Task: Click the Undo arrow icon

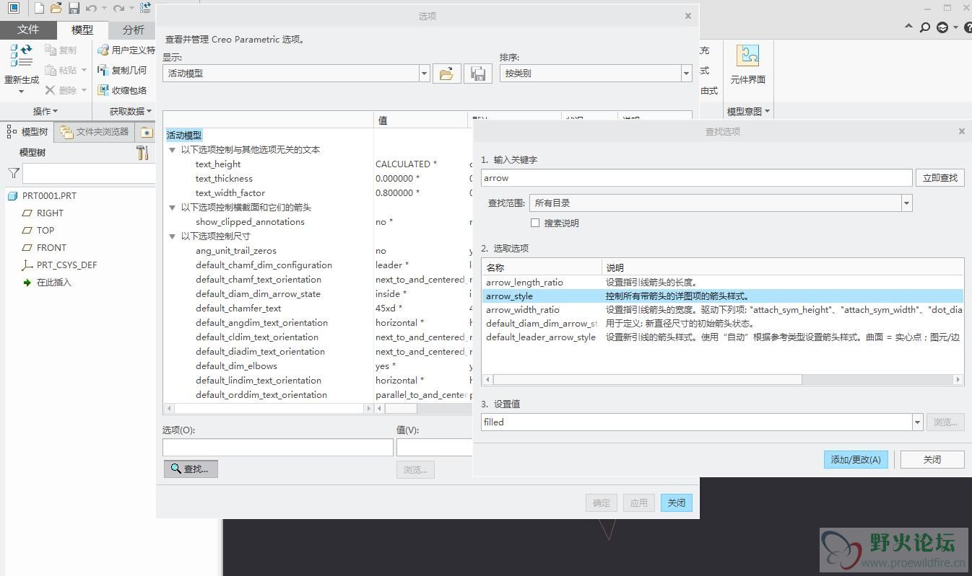Action: 91,8
